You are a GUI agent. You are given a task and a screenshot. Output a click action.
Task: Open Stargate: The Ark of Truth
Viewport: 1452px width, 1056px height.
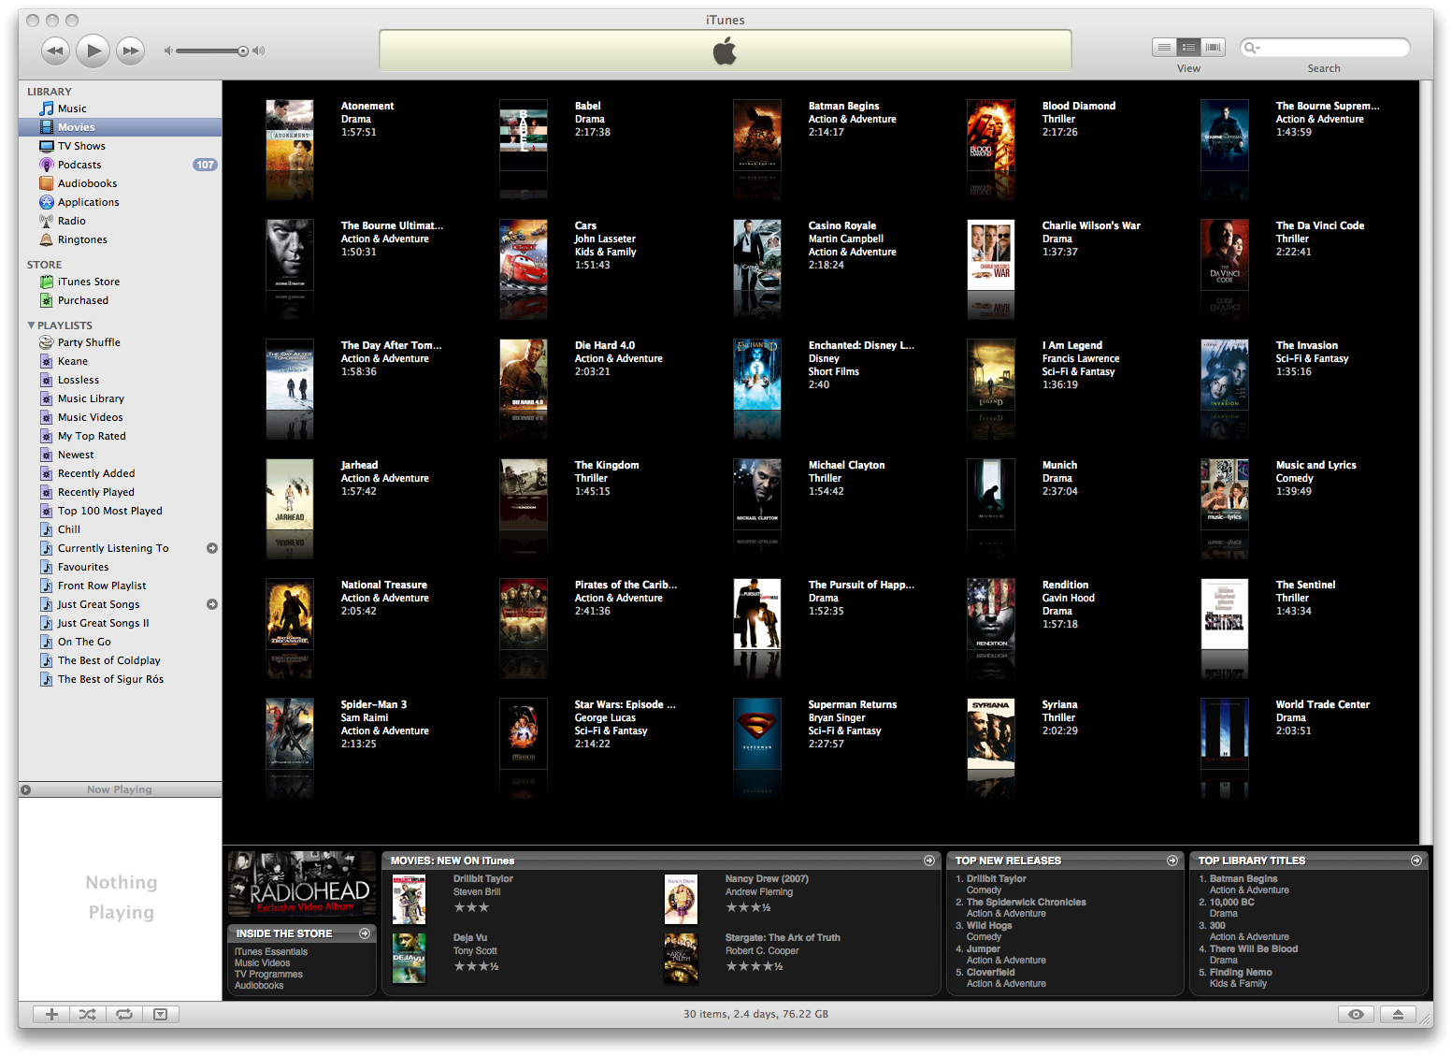click(x=783, y=938)
